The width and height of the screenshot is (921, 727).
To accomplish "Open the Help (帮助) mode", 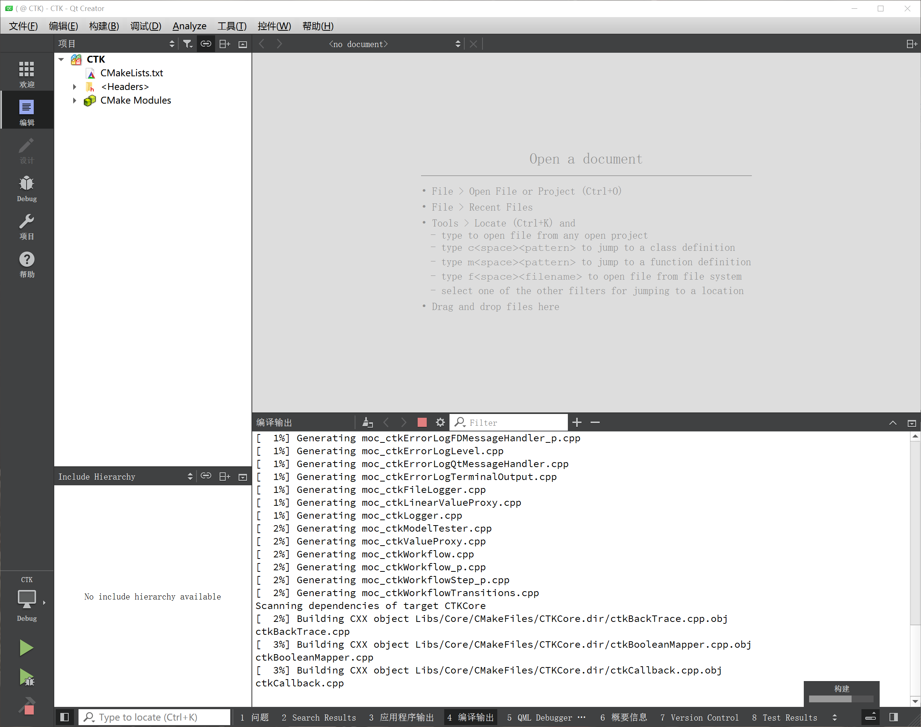I will (x=27, y=264).
